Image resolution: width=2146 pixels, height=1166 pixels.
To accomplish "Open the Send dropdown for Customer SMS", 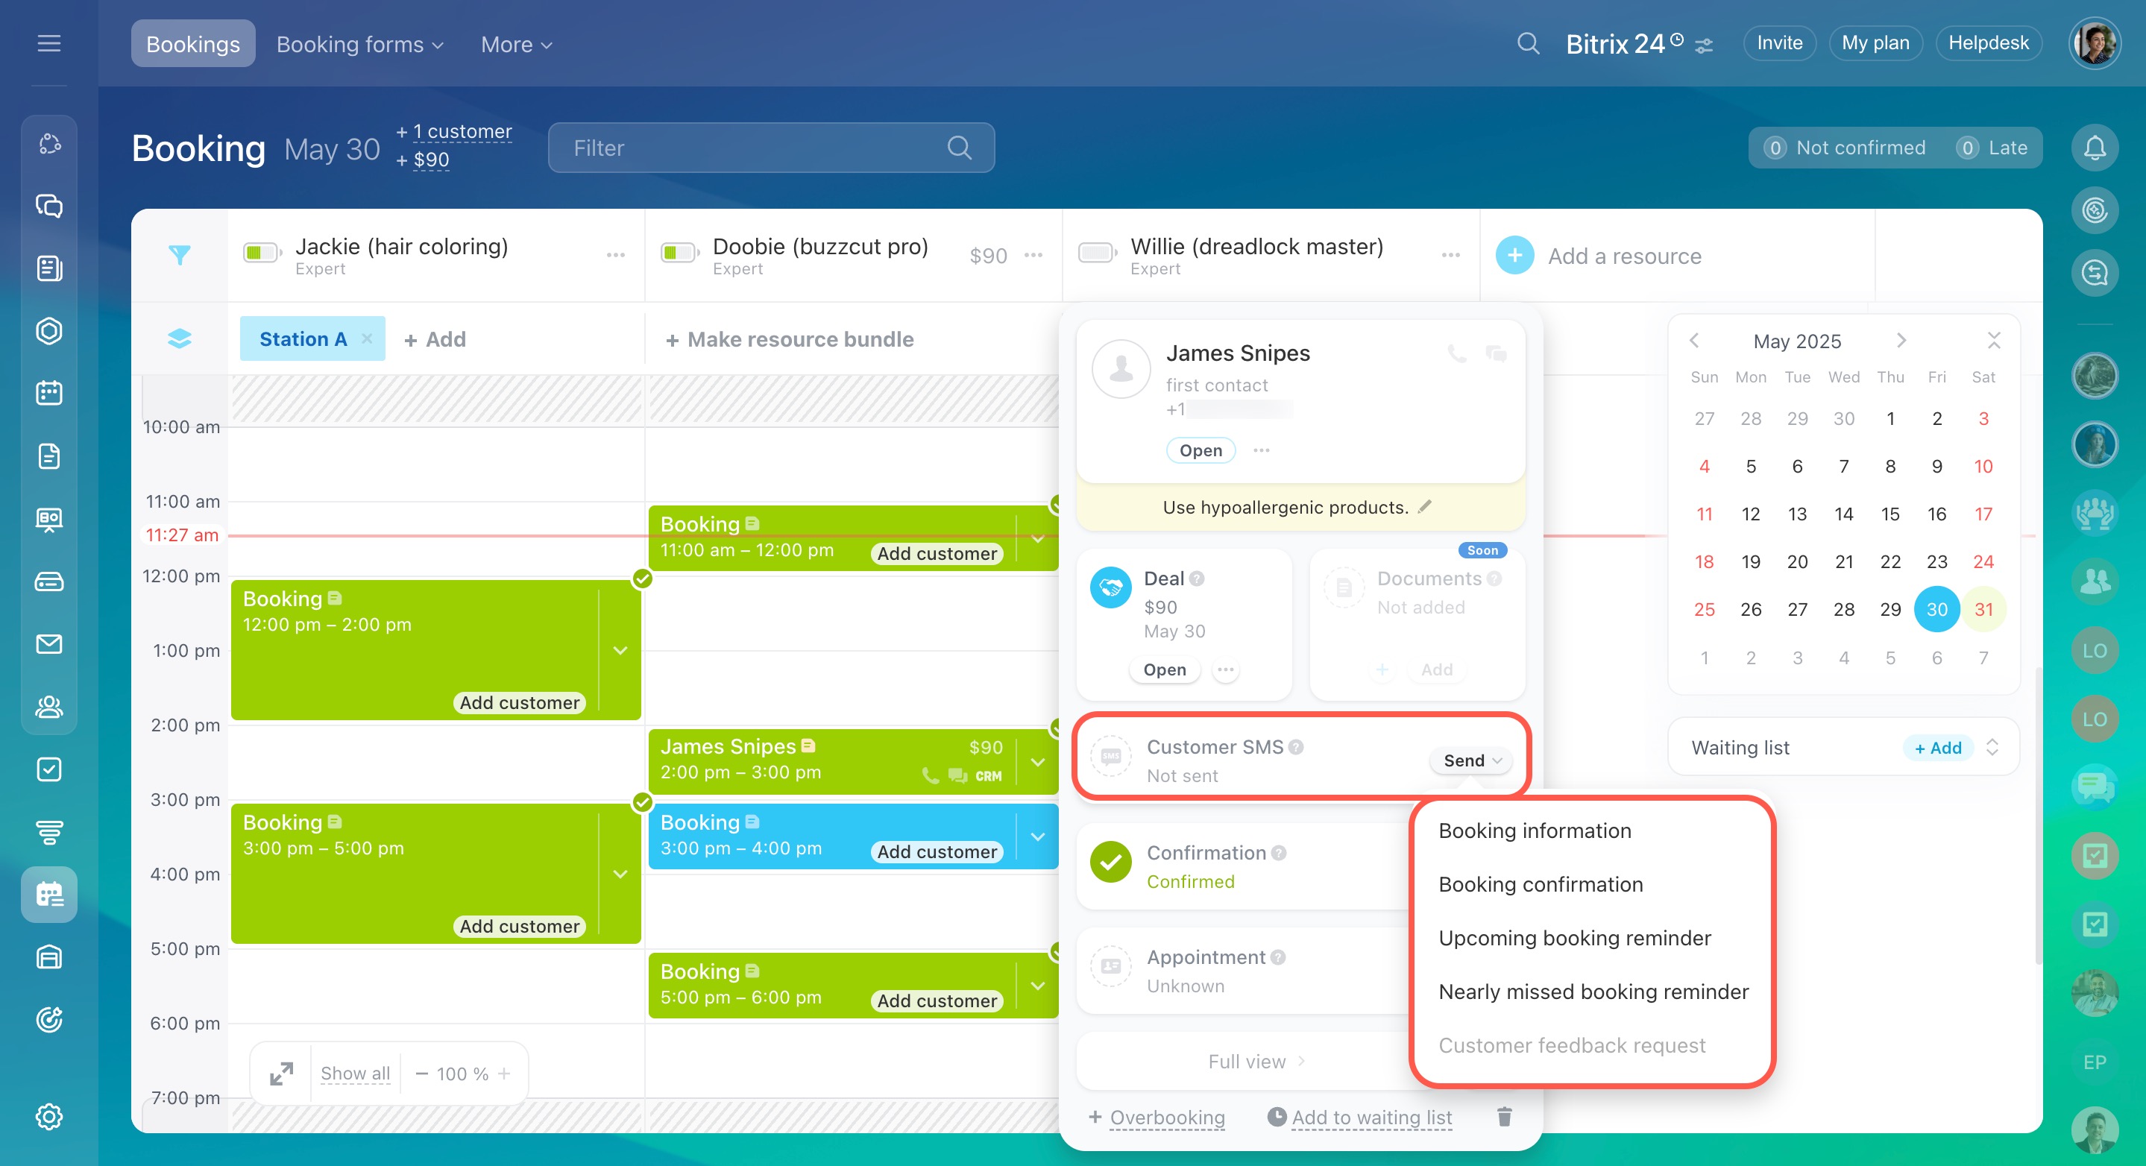I will [x=1471, y=760].
